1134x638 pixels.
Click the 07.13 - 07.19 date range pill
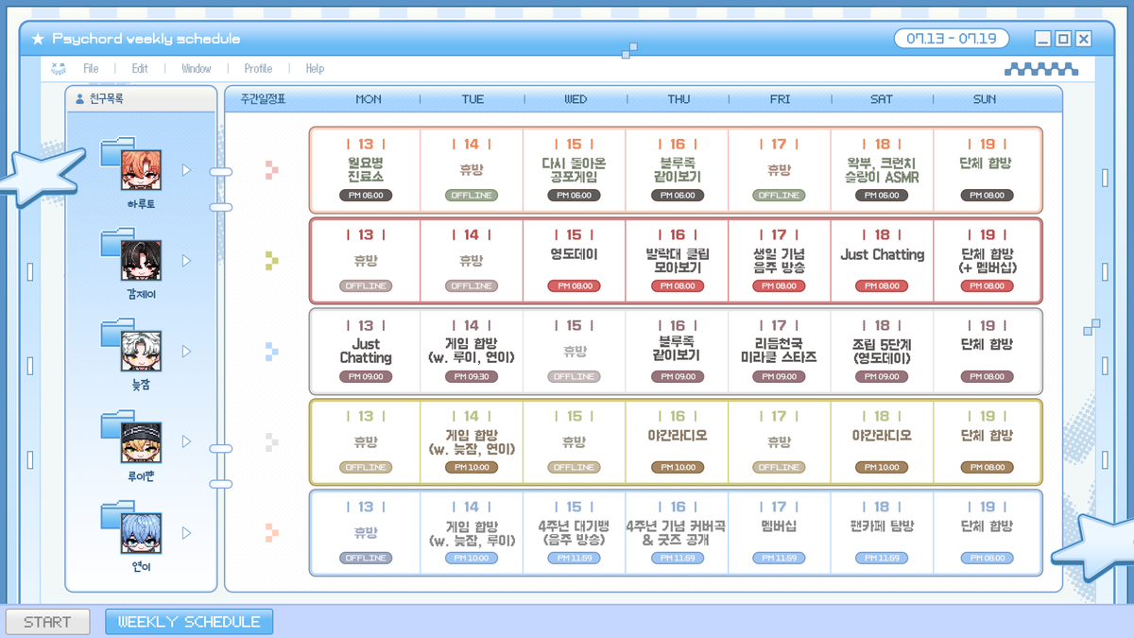click(952, 39)
